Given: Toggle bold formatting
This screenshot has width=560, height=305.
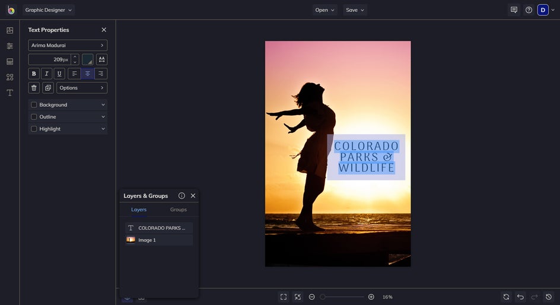Looking at the screenshot, I should 34,74.
